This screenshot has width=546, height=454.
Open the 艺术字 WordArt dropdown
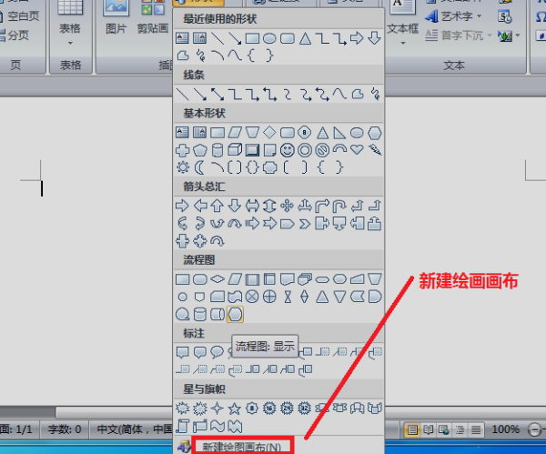[453, 16]
